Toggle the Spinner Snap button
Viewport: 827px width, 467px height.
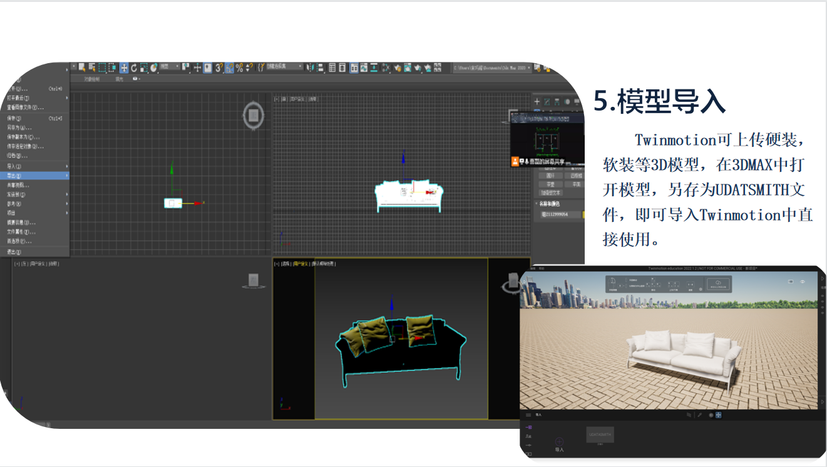(249, 68)
